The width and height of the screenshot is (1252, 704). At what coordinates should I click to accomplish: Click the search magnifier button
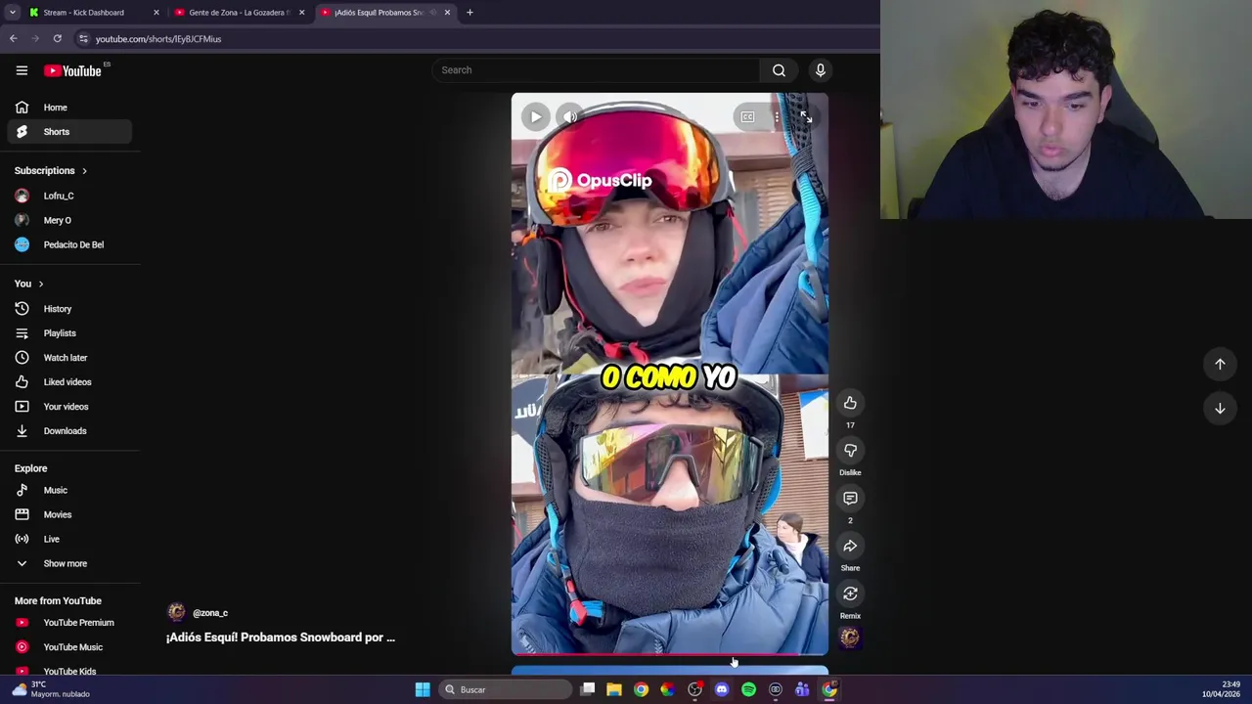tap(779, 70)
